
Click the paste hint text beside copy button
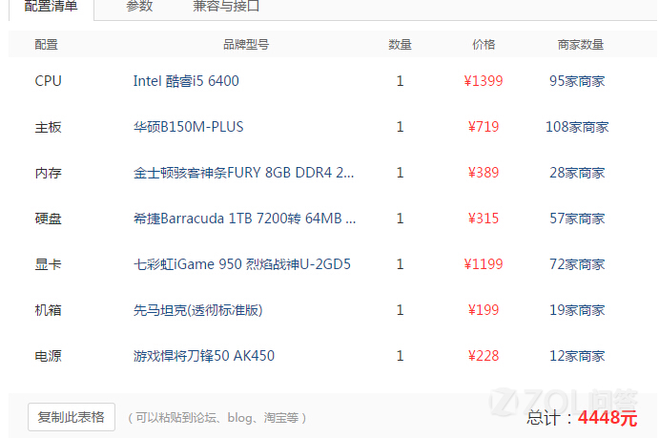tap(217, 417)
